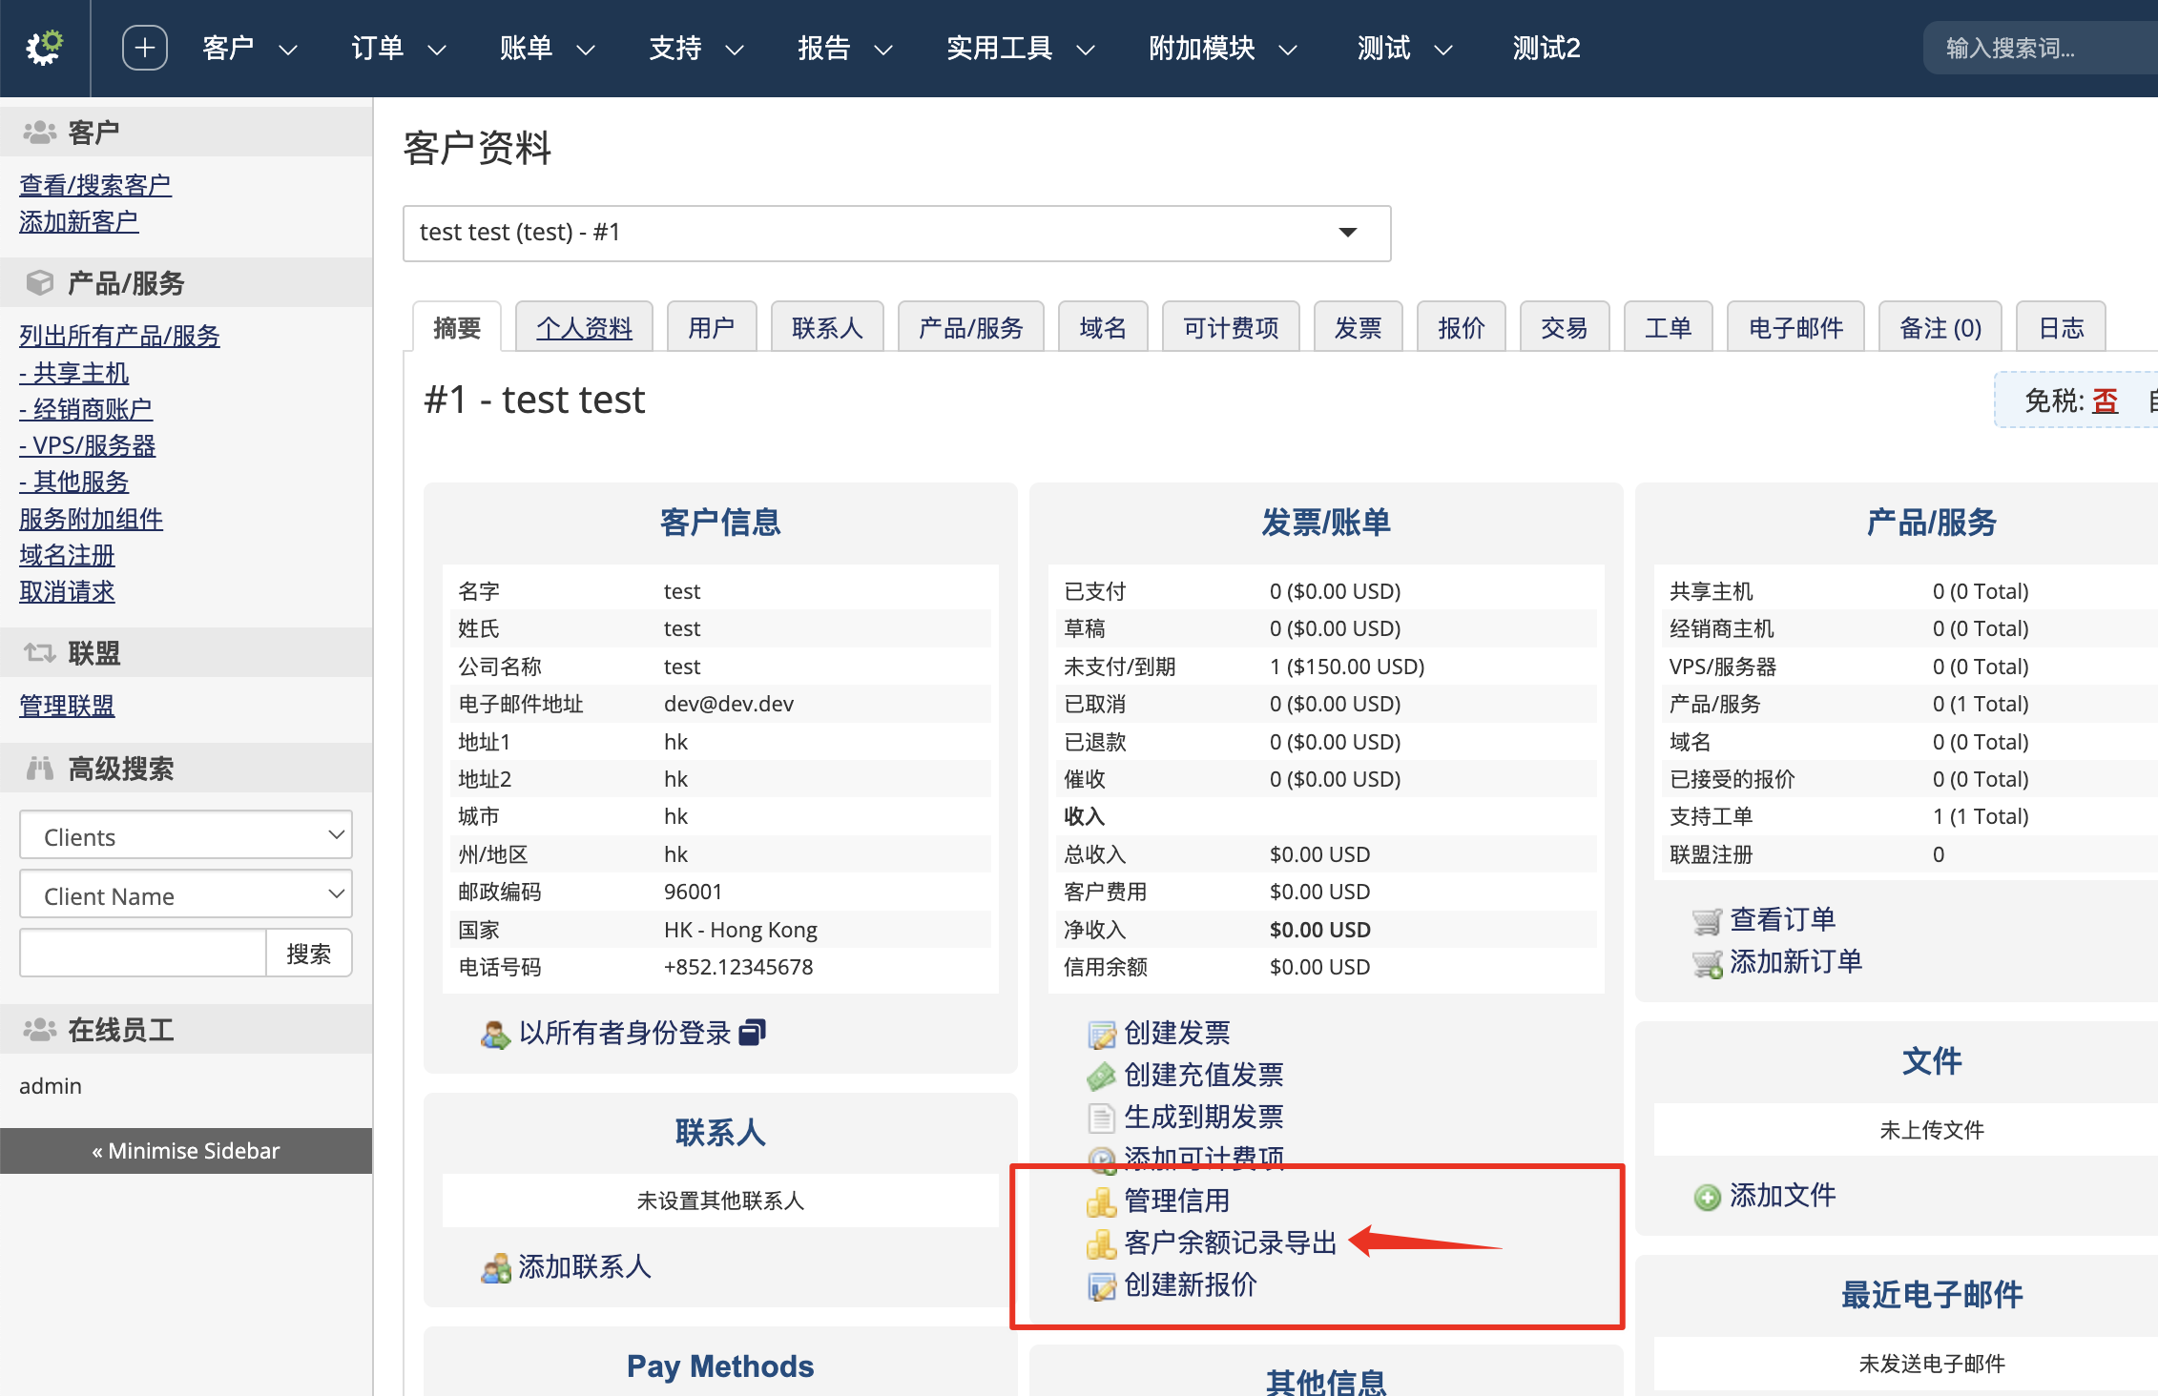Expand the Clients search type dropdown
This screenshot has width=2158, height=1396.
point(186,836)
